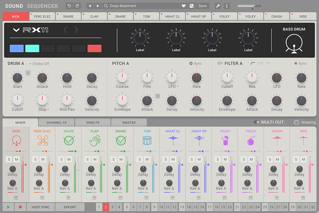
Task: Solo the Tom channel
Action: (x=140, y=159)
